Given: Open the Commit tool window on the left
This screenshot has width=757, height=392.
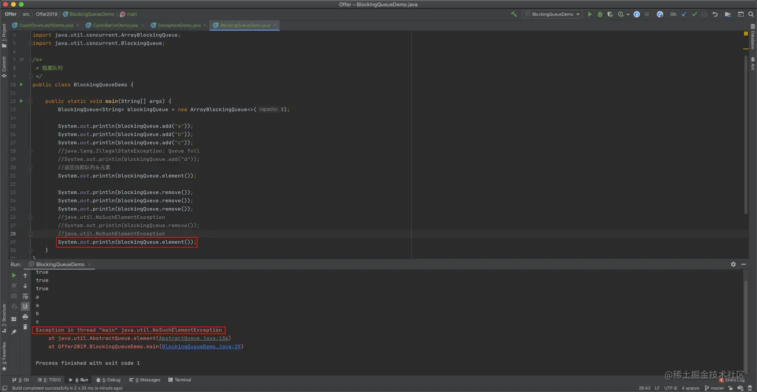Looking at the screenshot, I should [x=4, y=67].
